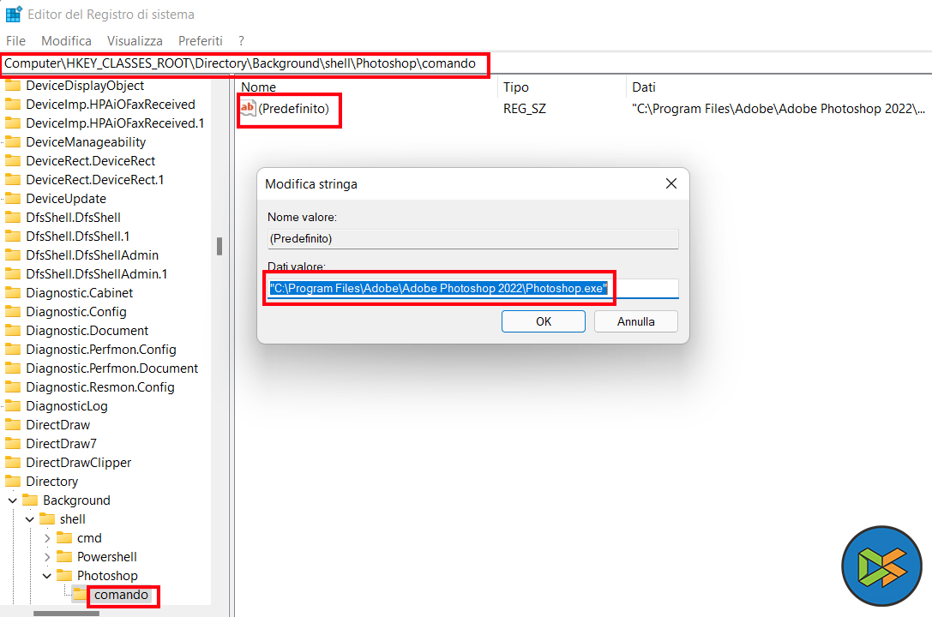
Task: Select the DfsShell.DfsShellAdmin key
Action: (92, 255)
